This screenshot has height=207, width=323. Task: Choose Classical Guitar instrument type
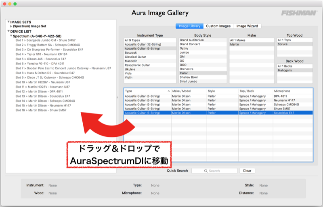tap(150, 57)
